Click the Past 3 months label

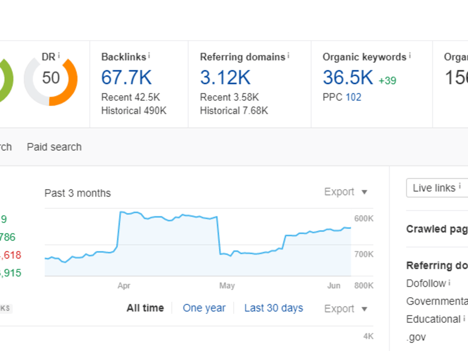pyautogui.click(x=78, y=193)
